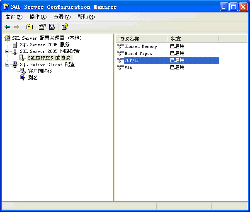Go up one level with folder icon
250x212 pixels.
(x=29, y=27)
